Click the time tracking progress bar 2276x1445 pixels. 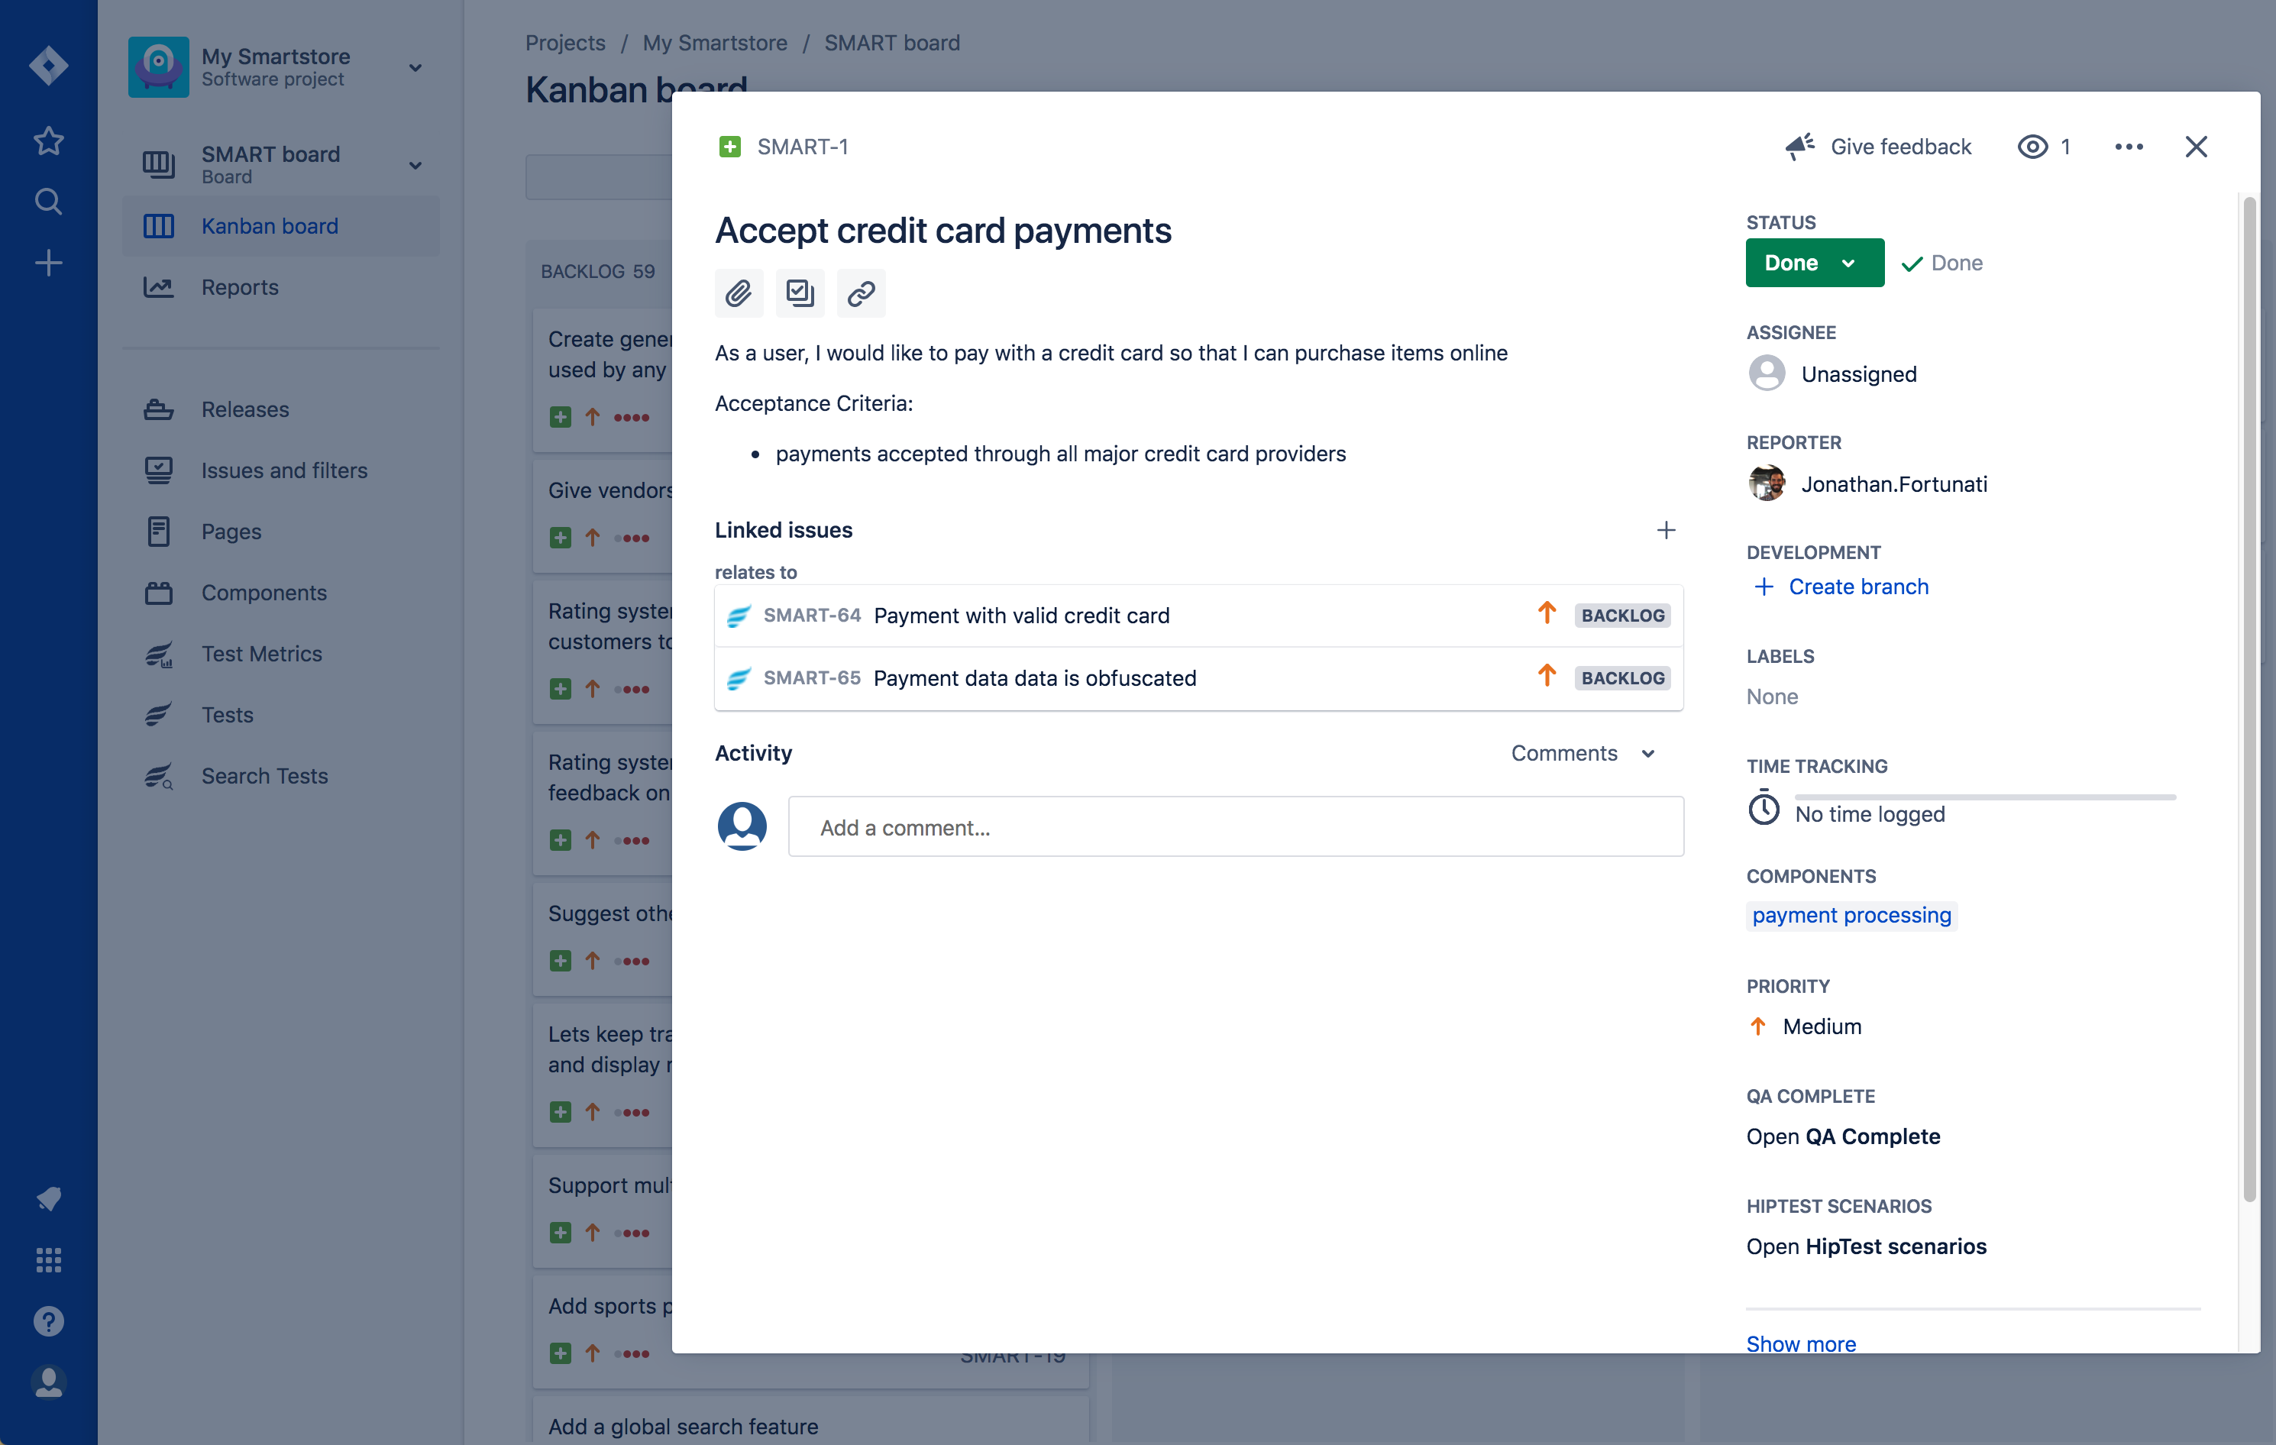tap(1984, 797)
